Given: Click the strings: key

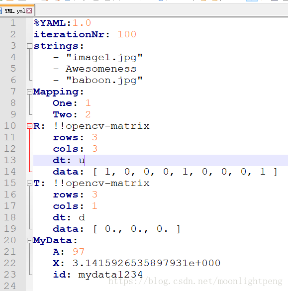Looking at the screenshot, I should point(59,46).
